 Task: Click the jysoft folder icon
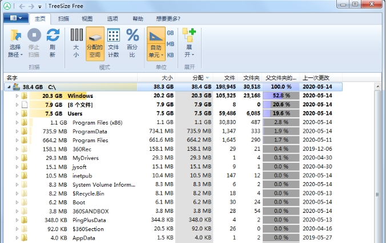[x=24, y=167]
